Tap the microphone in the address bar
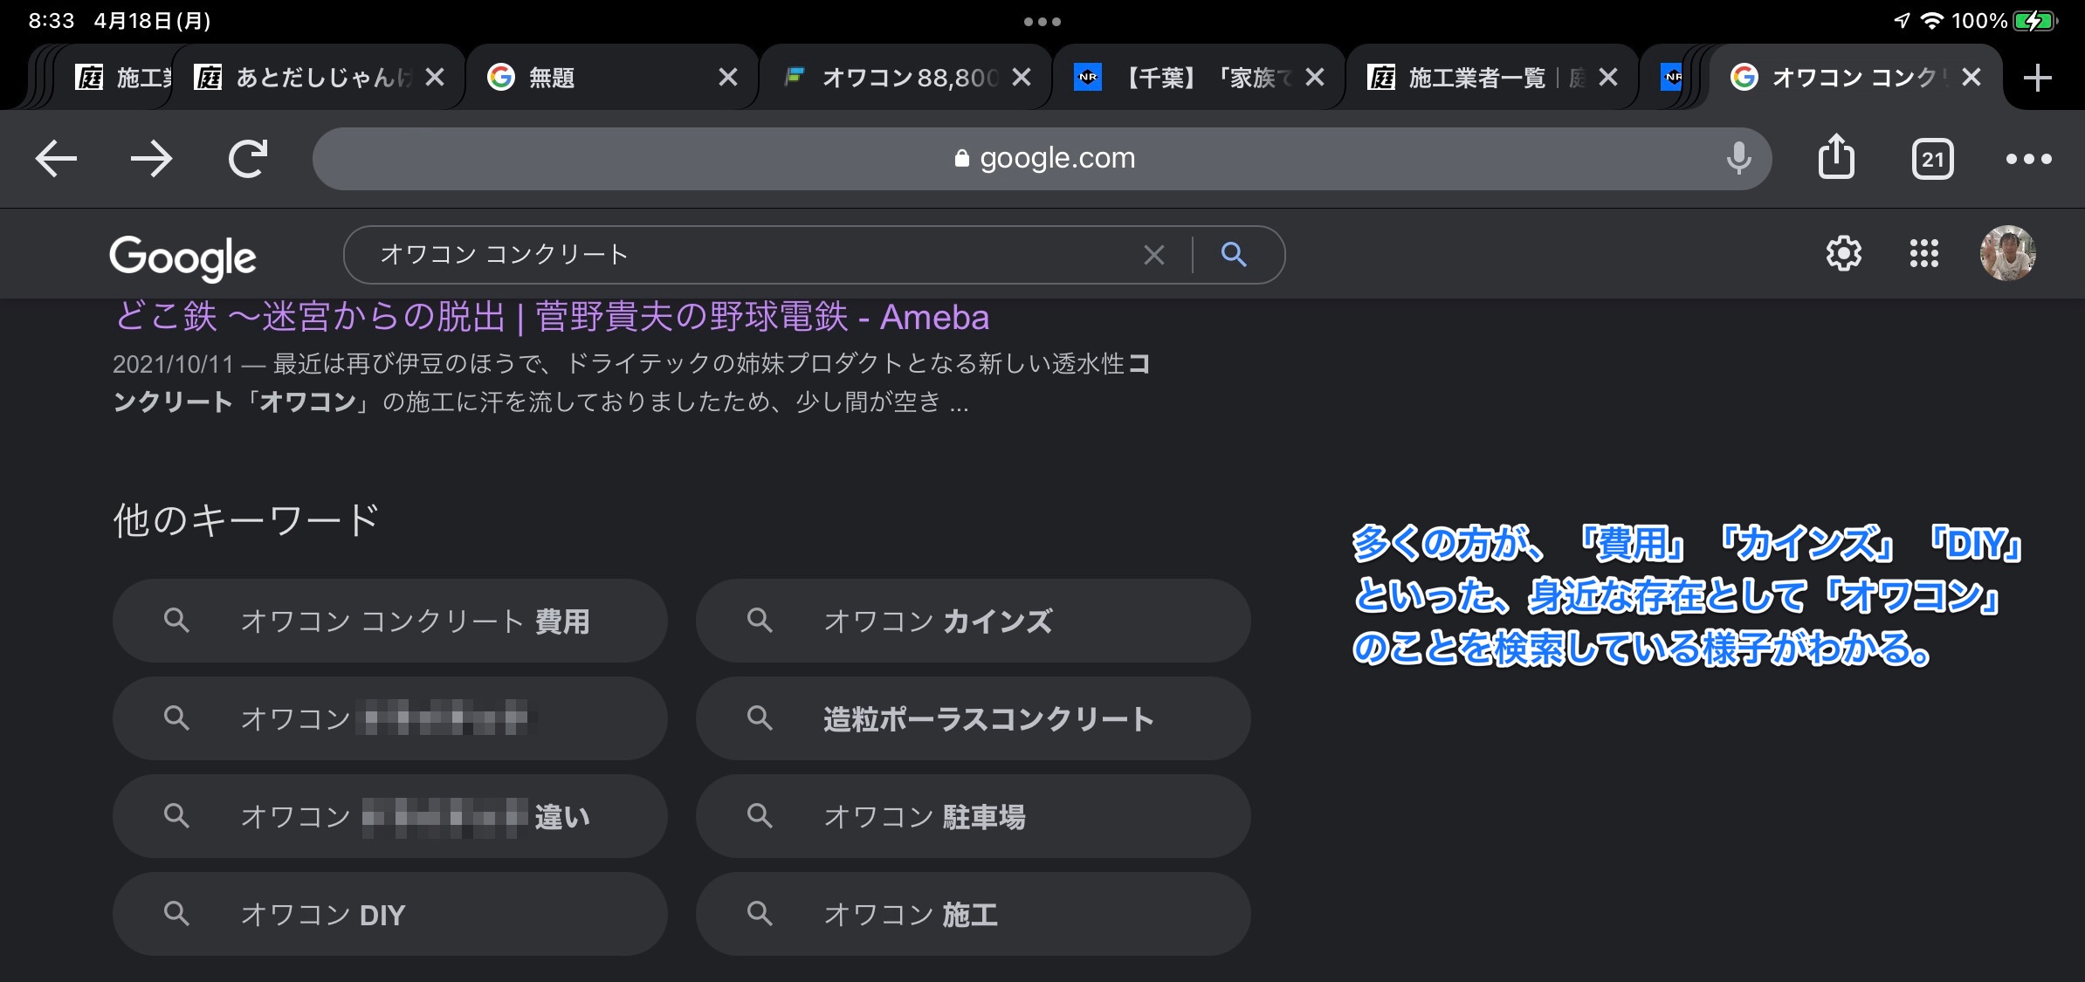2085x982 pixels. click(x=1738, y=158)
